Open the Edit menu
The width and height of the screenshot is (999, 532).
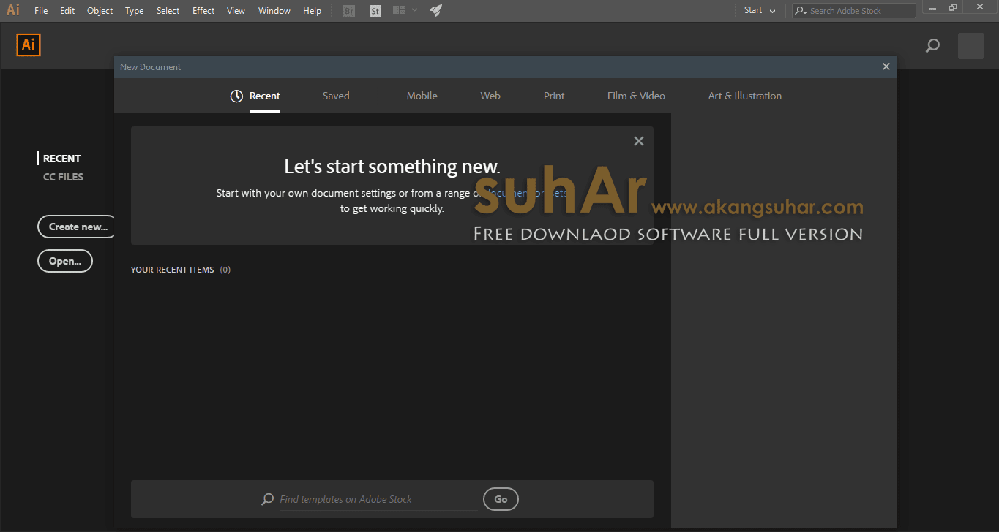tap(67, 11)
